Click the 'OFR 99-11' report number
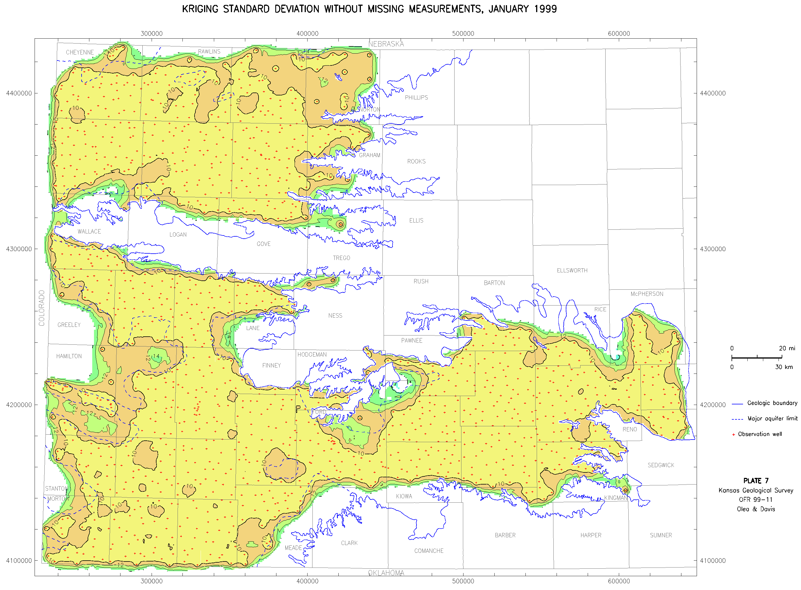The height and width of the screenshot is (590, 801). pos(756,500)
